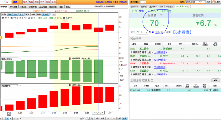Click the previous date arrow
Image resolution: width=221 pixels, height=120 pixels.
coord(202,2)
